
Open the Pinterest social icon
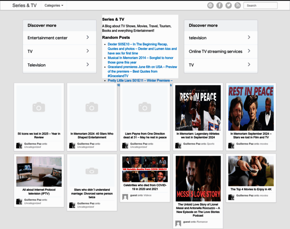point(210,5)
